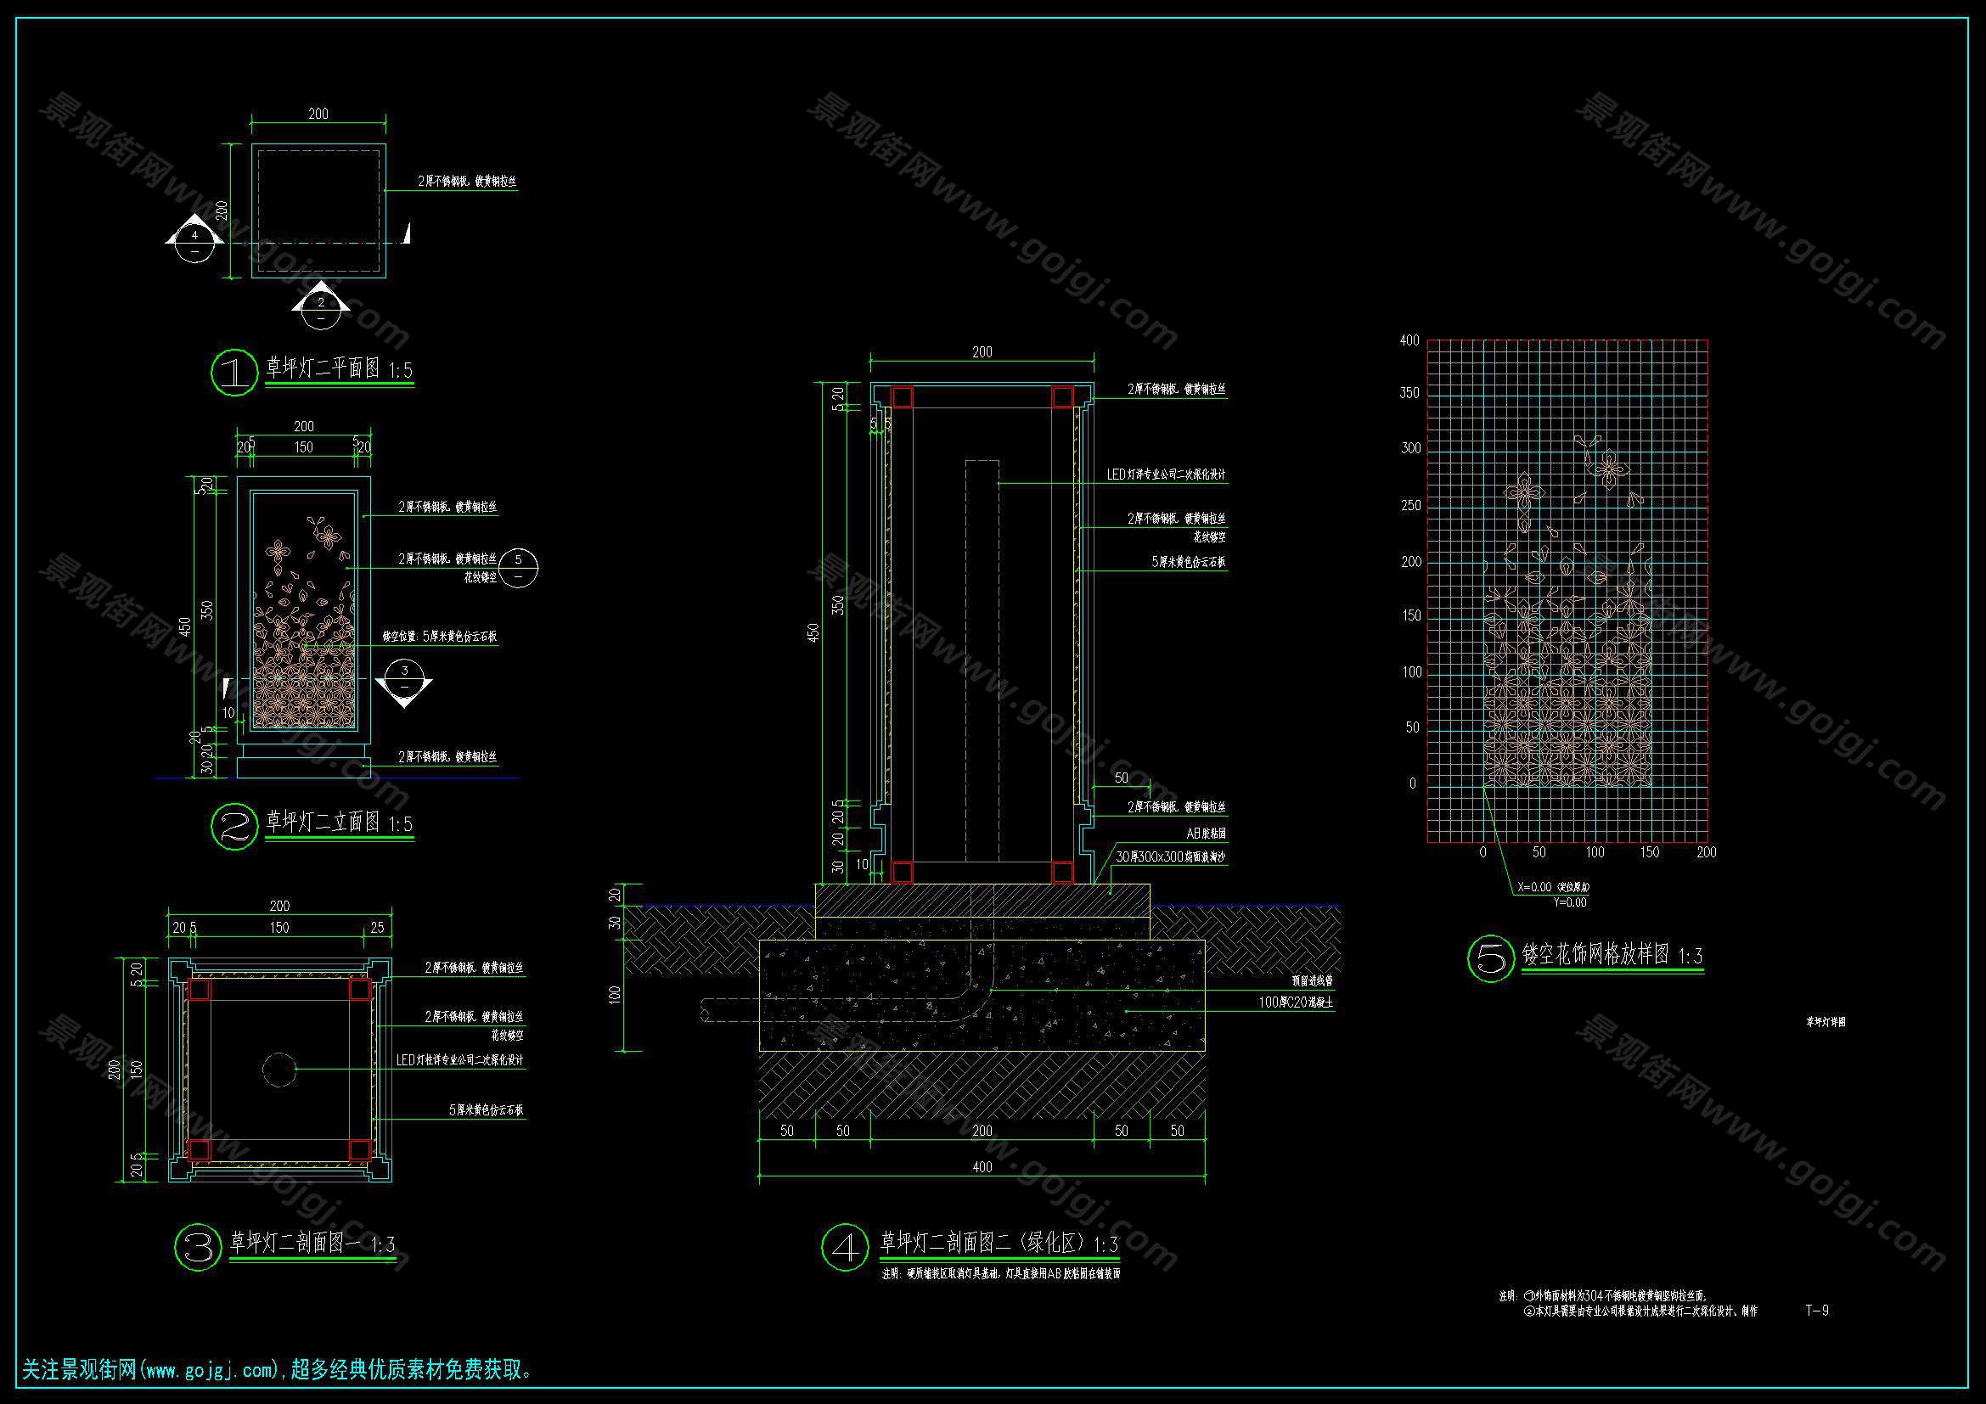The height and width of the screenshot is (1404, 1986).
Task: Click detail reference bubble 5 on elevation
Action: point(518,568)
